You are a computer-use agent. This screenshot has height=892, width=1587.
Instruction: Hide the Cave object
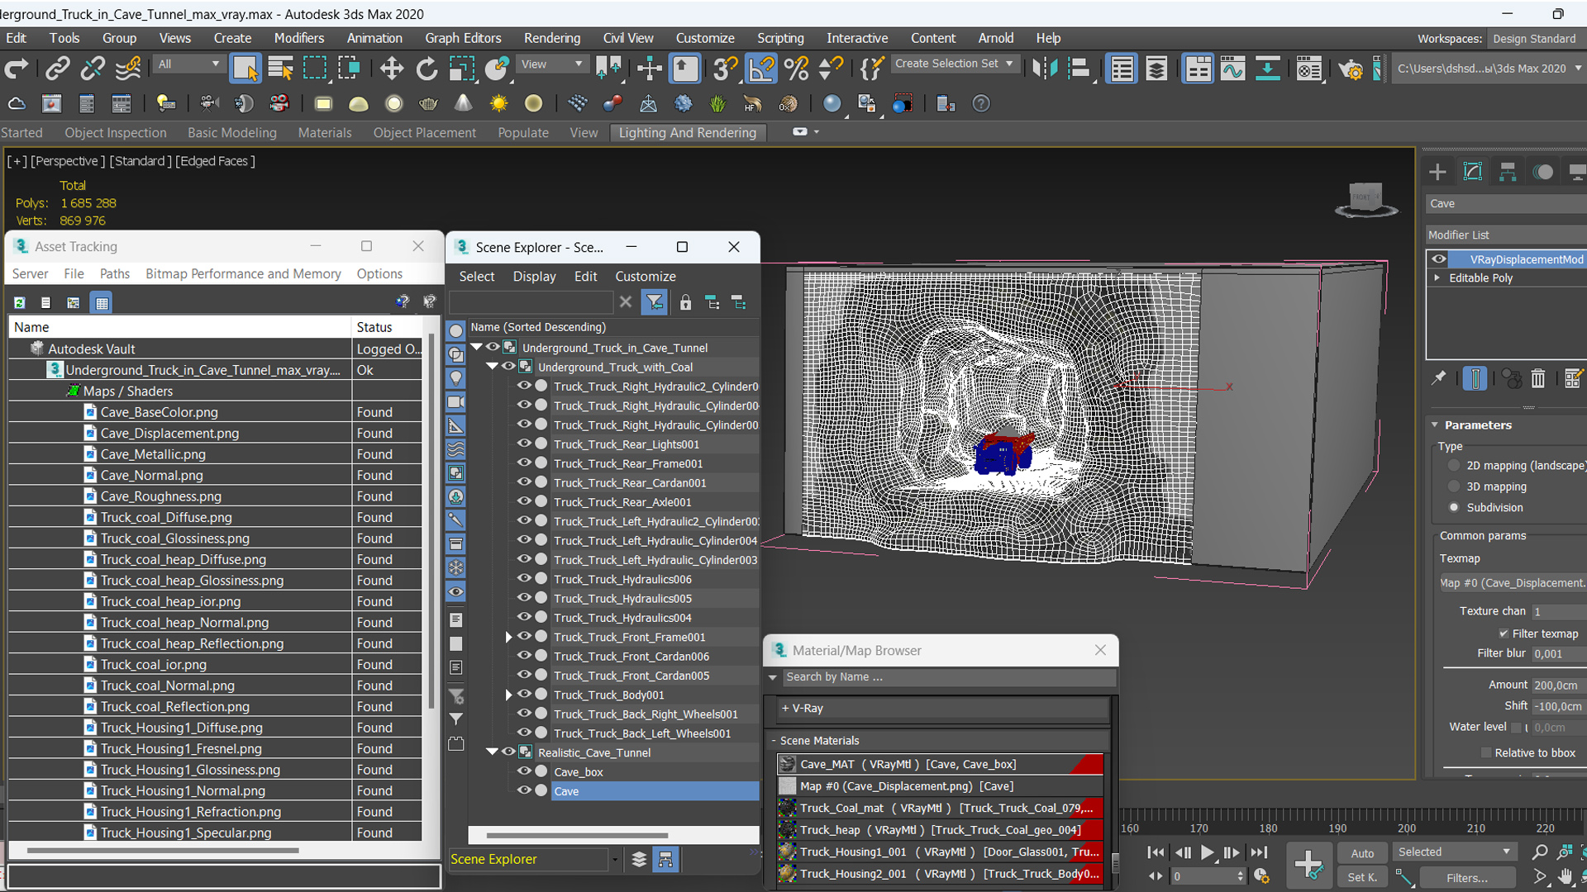pos(524,790)
